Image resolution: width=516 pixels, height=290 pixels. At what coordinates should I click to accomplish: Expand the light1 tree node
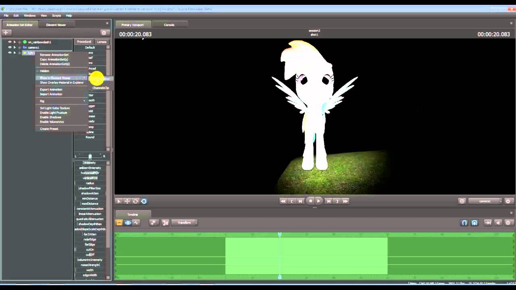pos(19,52)
